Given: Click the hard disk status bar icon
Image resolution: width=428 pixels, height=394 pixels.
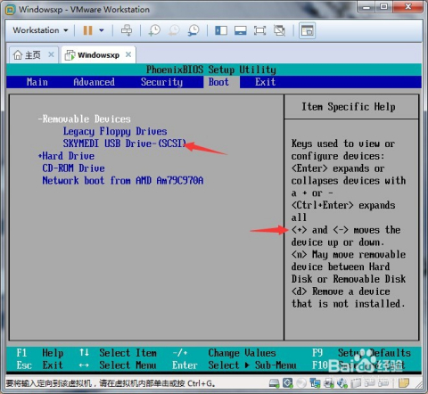Looking at the screenshot, I should tap(274, 383).
